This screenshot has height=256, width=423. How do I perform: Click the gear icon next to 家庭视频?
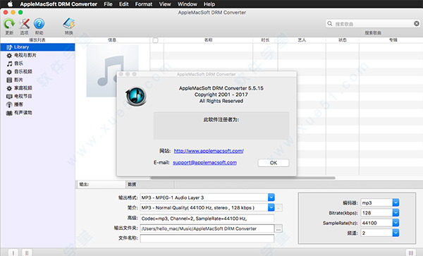click(9, 88)
